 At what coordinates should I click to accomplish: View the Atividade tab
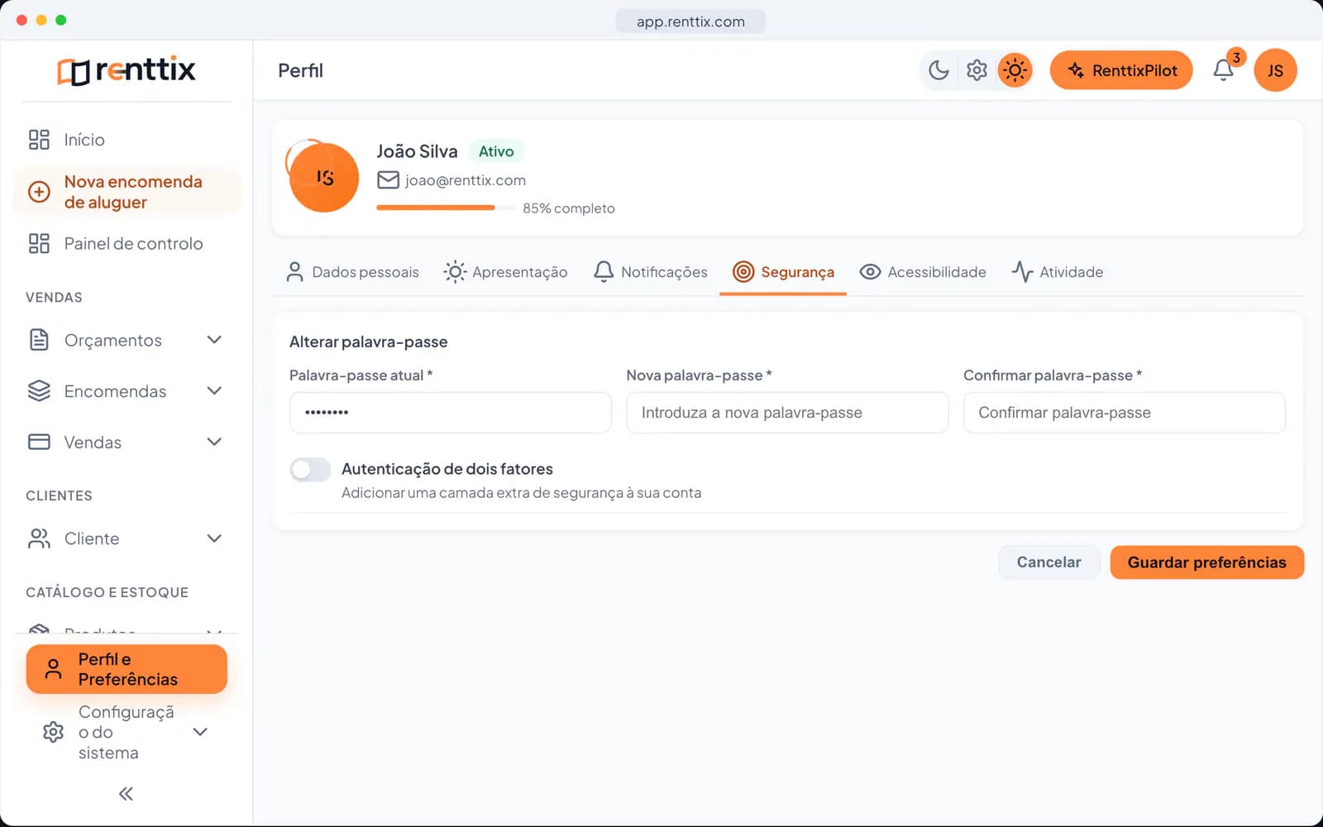tap(1058, 272)
